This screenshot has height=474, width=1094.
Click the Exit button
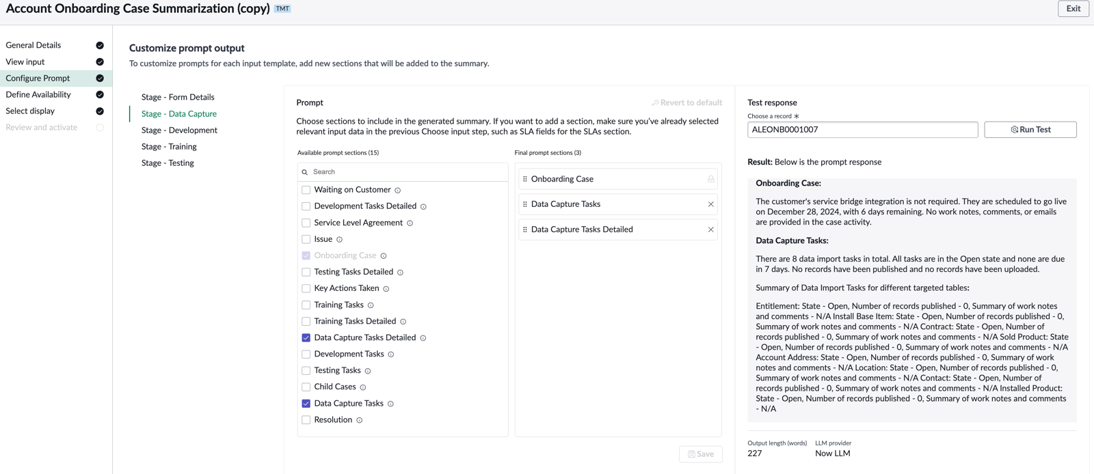pyautogui.click(x=1073, y=8)
